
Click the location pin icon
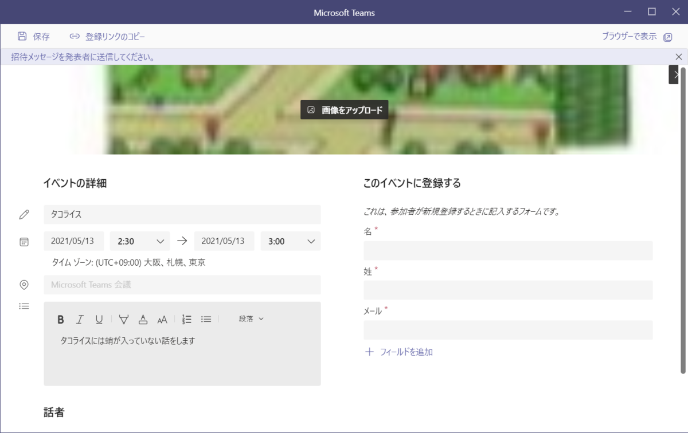click(x=24, y=285)
